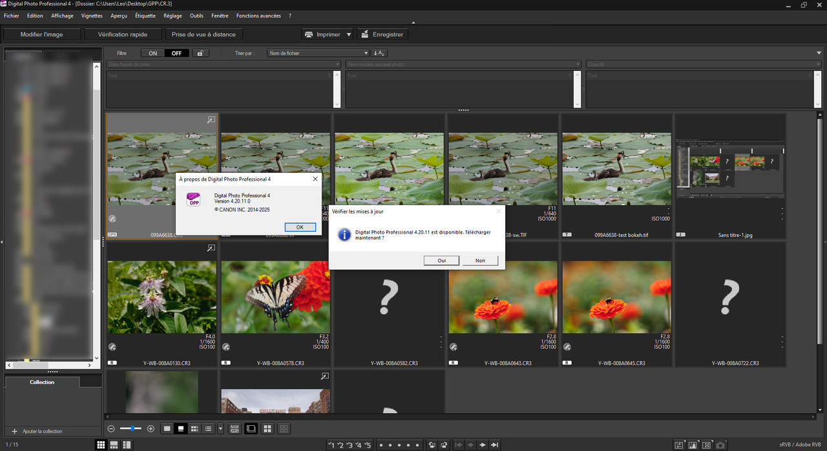Switch to medium thumbnail view
The height and width of the screenshot is (451, 827).
(x=181, y=428)
